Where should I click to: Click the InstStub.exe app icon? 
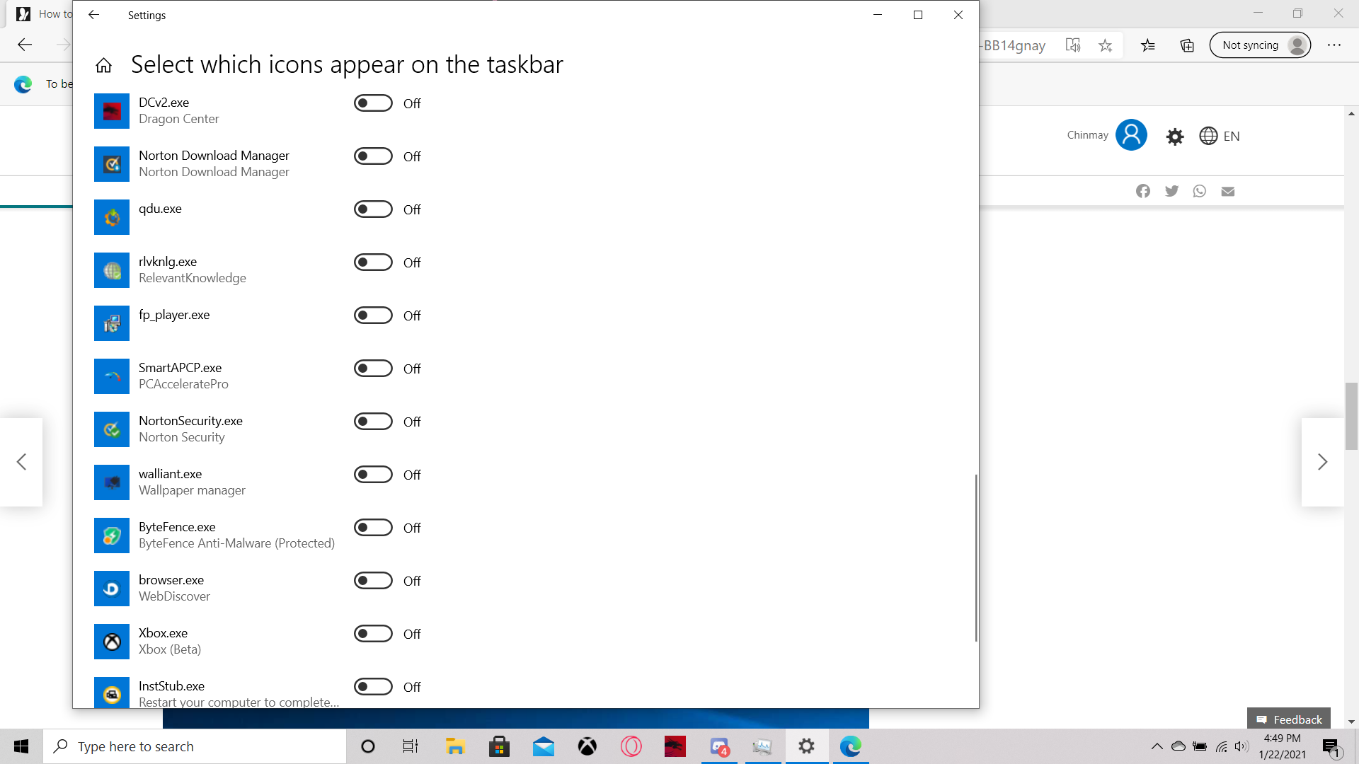point(112,693)
